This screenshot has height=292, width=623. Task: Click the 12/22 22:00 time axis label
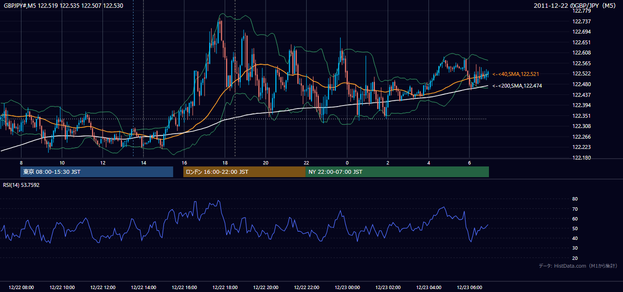point(307,288)
